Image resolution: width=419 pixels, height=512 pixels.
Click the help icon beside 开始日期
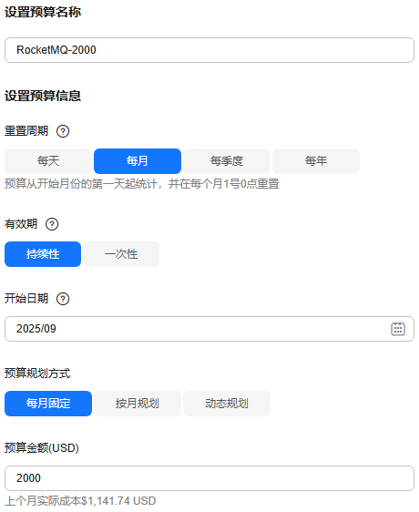63,299
